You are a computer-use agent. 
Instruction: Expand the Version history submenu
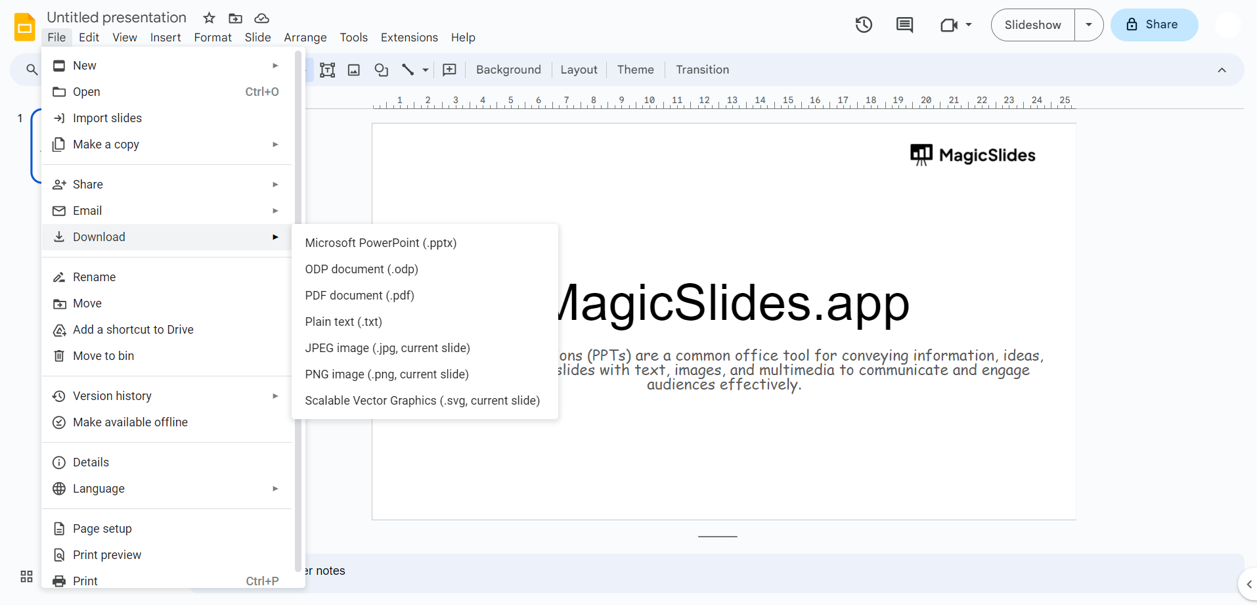pyautogui.click(x=275, y=396)
